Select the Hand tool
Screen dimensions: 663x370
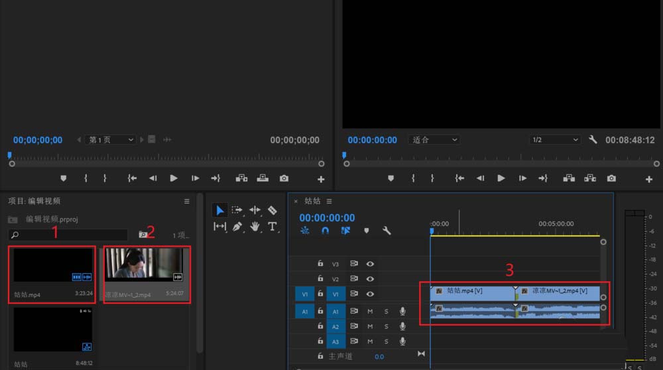[255, 227]
